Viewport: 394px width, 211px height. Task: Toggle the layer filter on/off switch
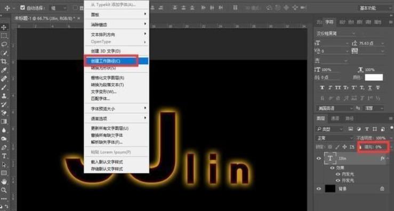click(x=391, y=128)
